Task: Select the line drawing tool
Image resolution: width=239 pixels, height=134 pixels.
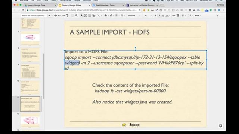Action: click(99, 16)
